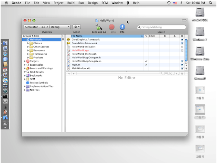Open the Action gear dropdown menu
This screenshot has width=217, height=164.
click(77, 27)
